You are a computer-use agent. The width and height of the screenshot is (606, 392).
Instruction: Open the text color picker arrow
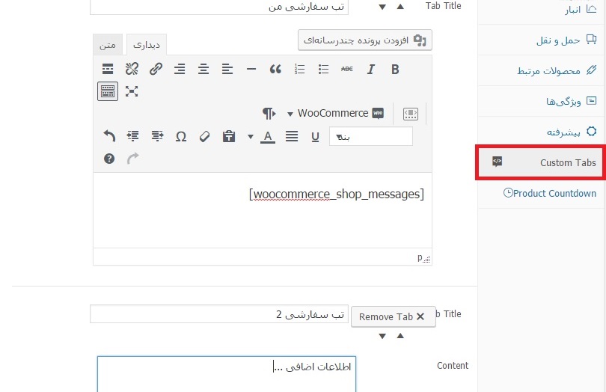[251, 136]
